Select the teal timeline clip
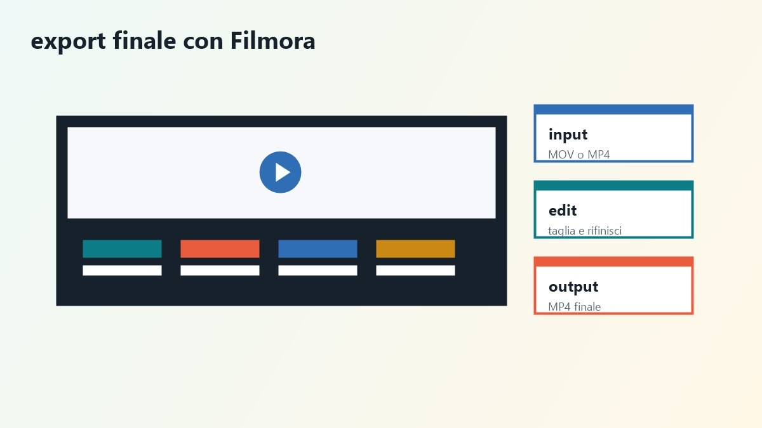 point(122,249)
